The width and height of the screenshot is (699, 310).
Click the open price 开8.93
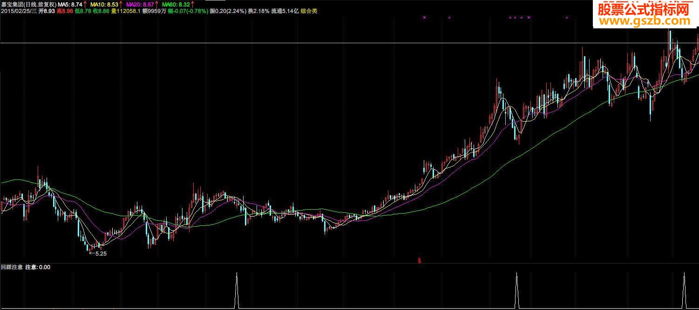click(47, 11)
